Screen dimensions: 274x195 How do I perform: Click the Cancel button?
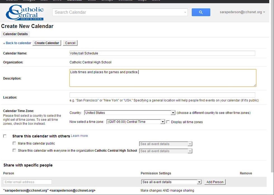coord(70,43)
